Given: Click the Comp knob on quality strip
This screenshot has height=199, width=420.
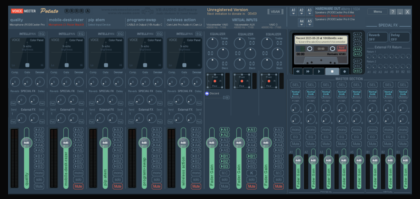Looking at the screenshot, I should [x=15, y=82].
